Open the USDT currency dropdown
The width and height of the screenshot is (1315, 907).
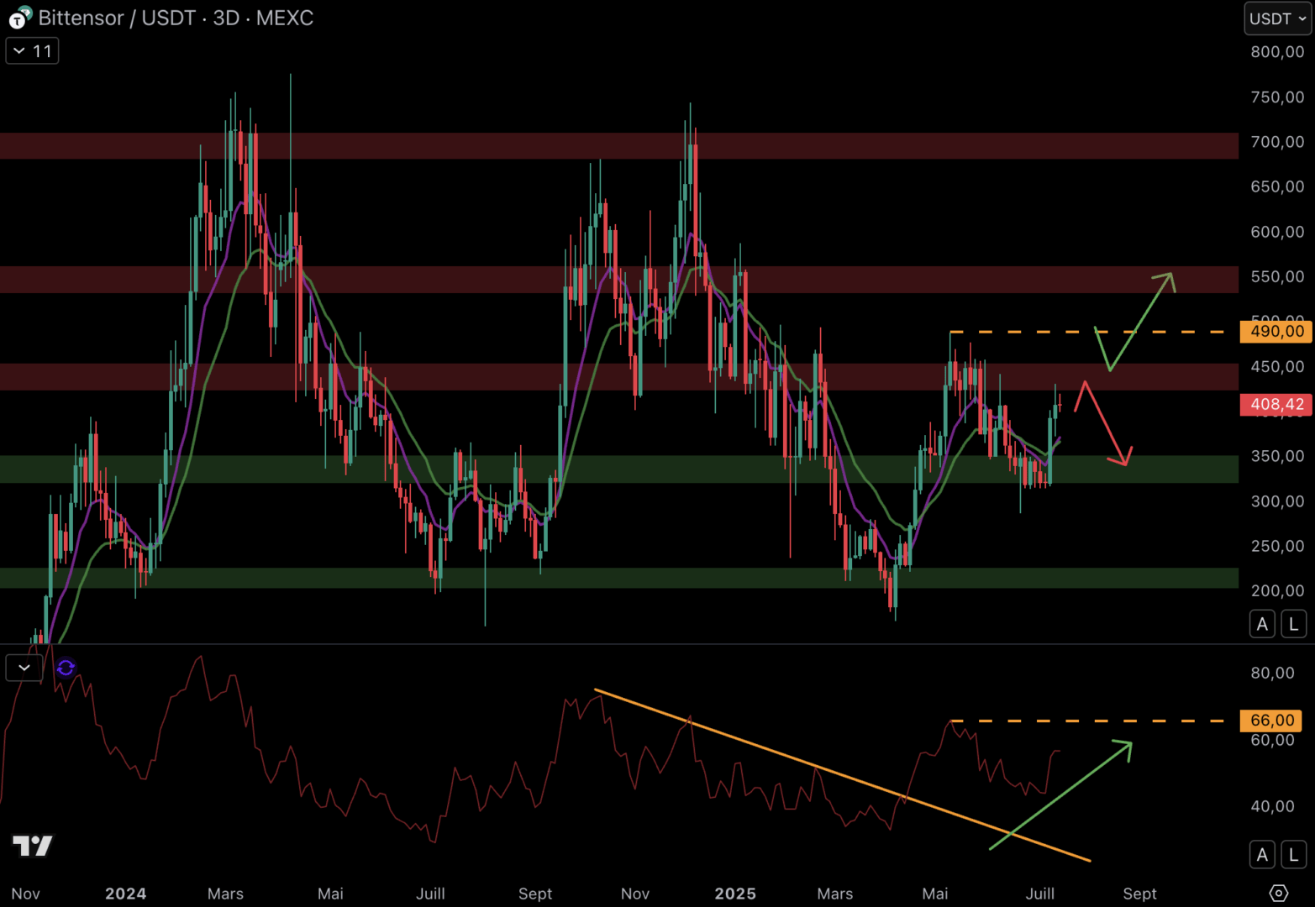click(x=1277, y=18)
